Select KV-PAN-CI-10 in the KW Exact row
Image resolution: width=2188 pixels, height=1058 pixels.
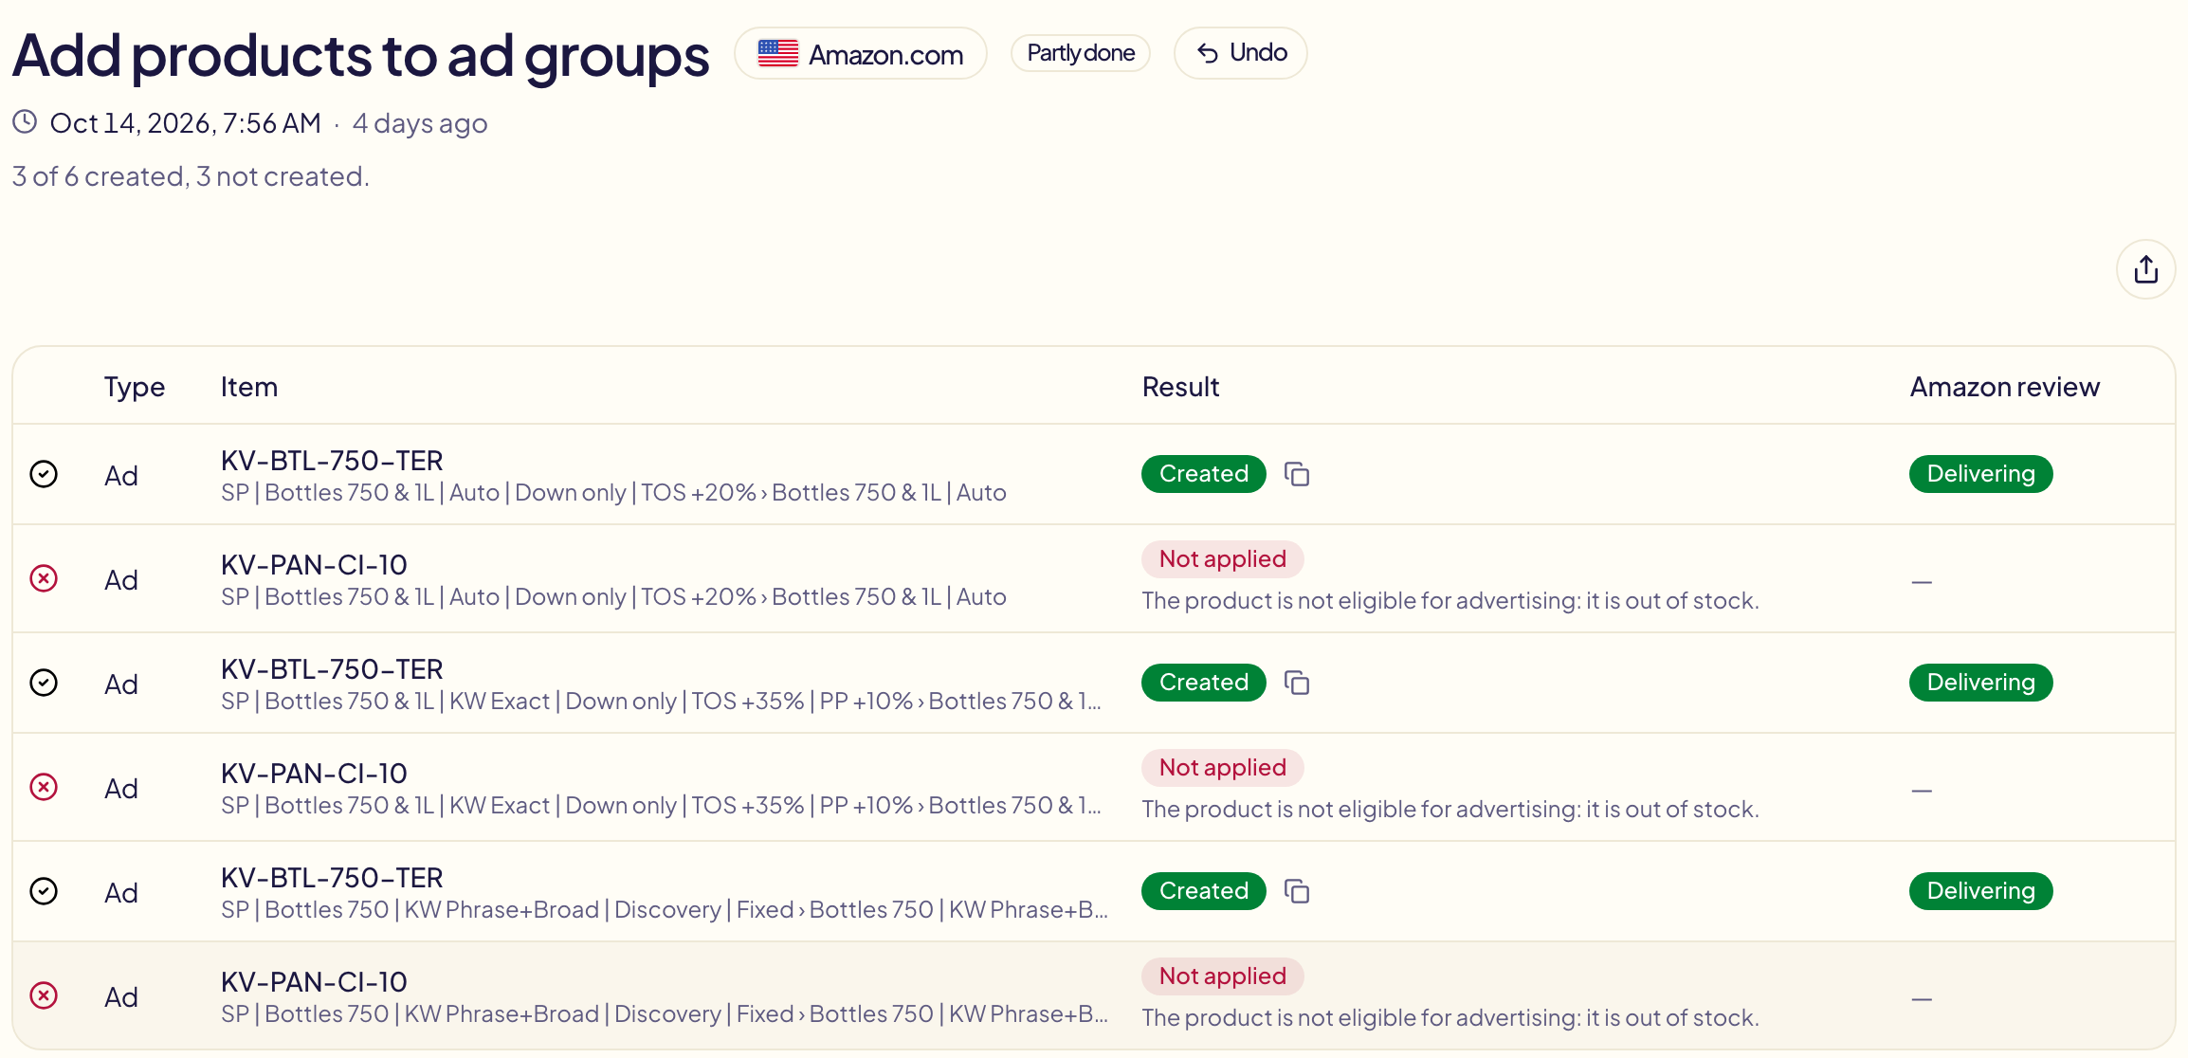coord(314,774)
